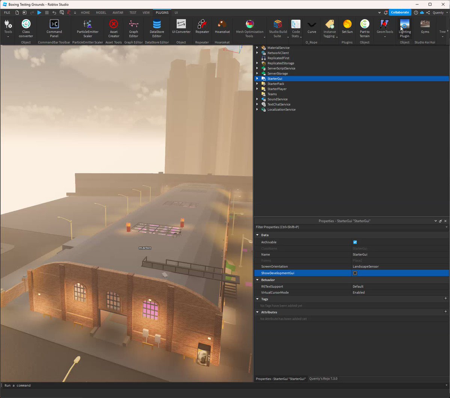The image size is (450, 398).
Task: Run the Part to Terrain plugin
Action: point(364,29)
